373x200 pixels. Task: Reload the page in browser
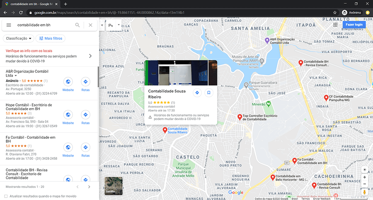point(21,12)
